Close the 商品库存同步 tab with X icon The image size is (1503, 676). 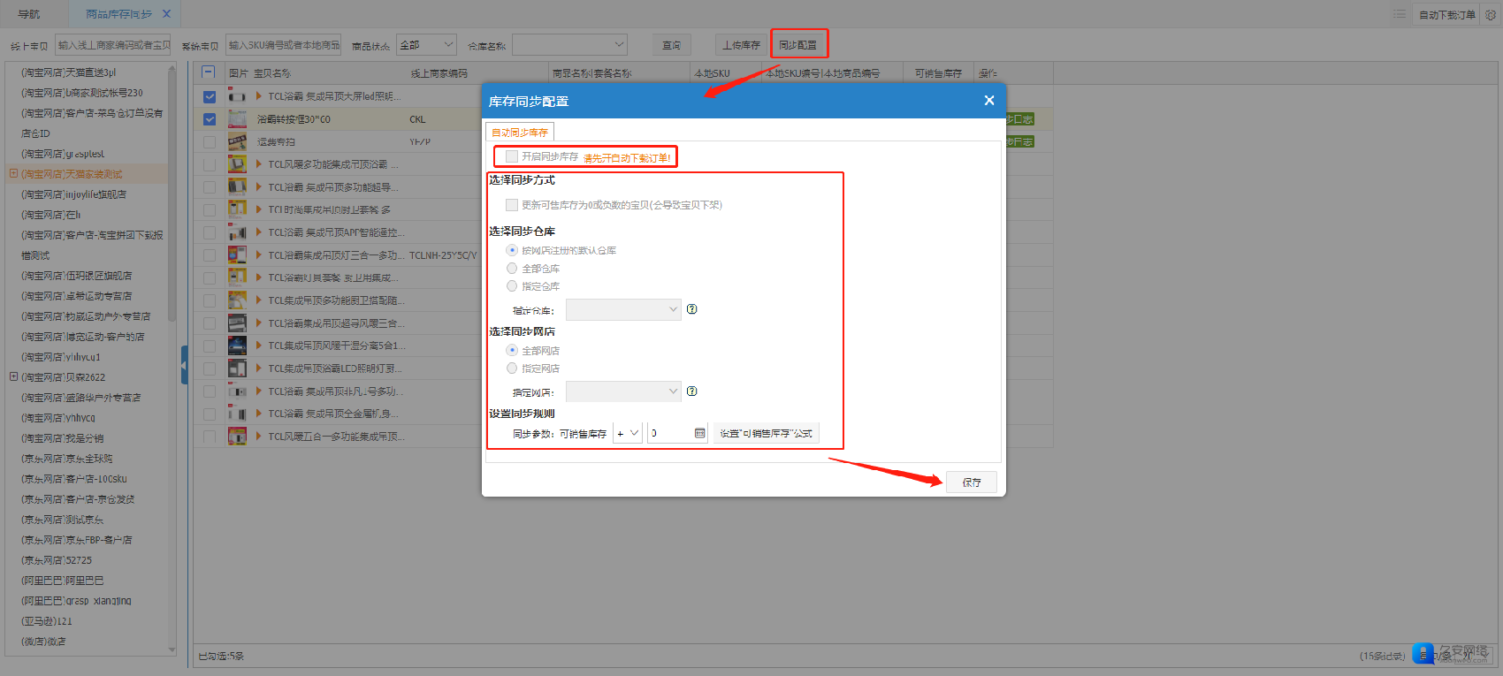(166, 14)
